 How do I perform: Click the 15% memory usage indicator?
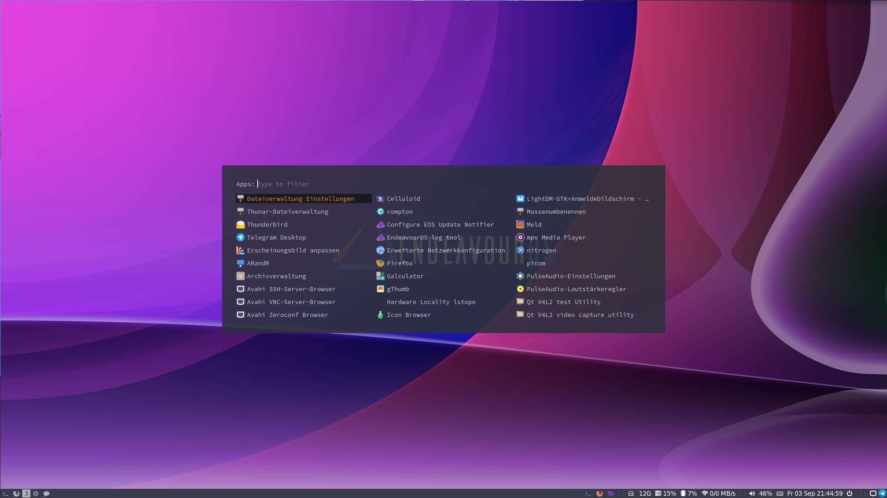[666, 493]
